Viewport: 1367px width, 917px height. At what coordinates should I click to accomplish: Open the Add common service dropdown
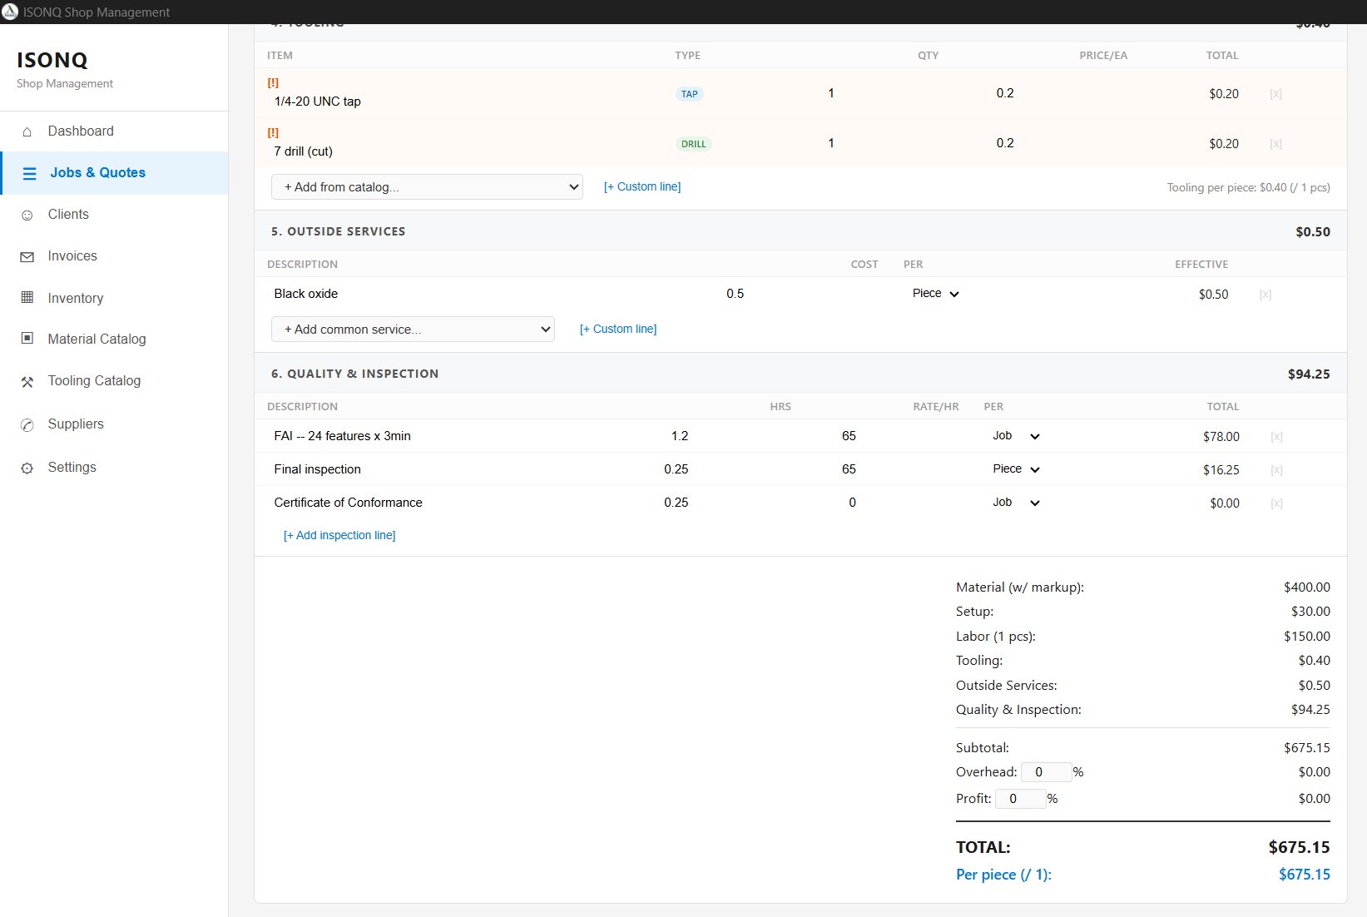point(413,329)
